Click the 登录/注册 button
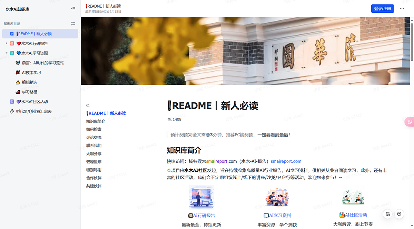Screen dimensions: 414x229 (x=382, y=9)
